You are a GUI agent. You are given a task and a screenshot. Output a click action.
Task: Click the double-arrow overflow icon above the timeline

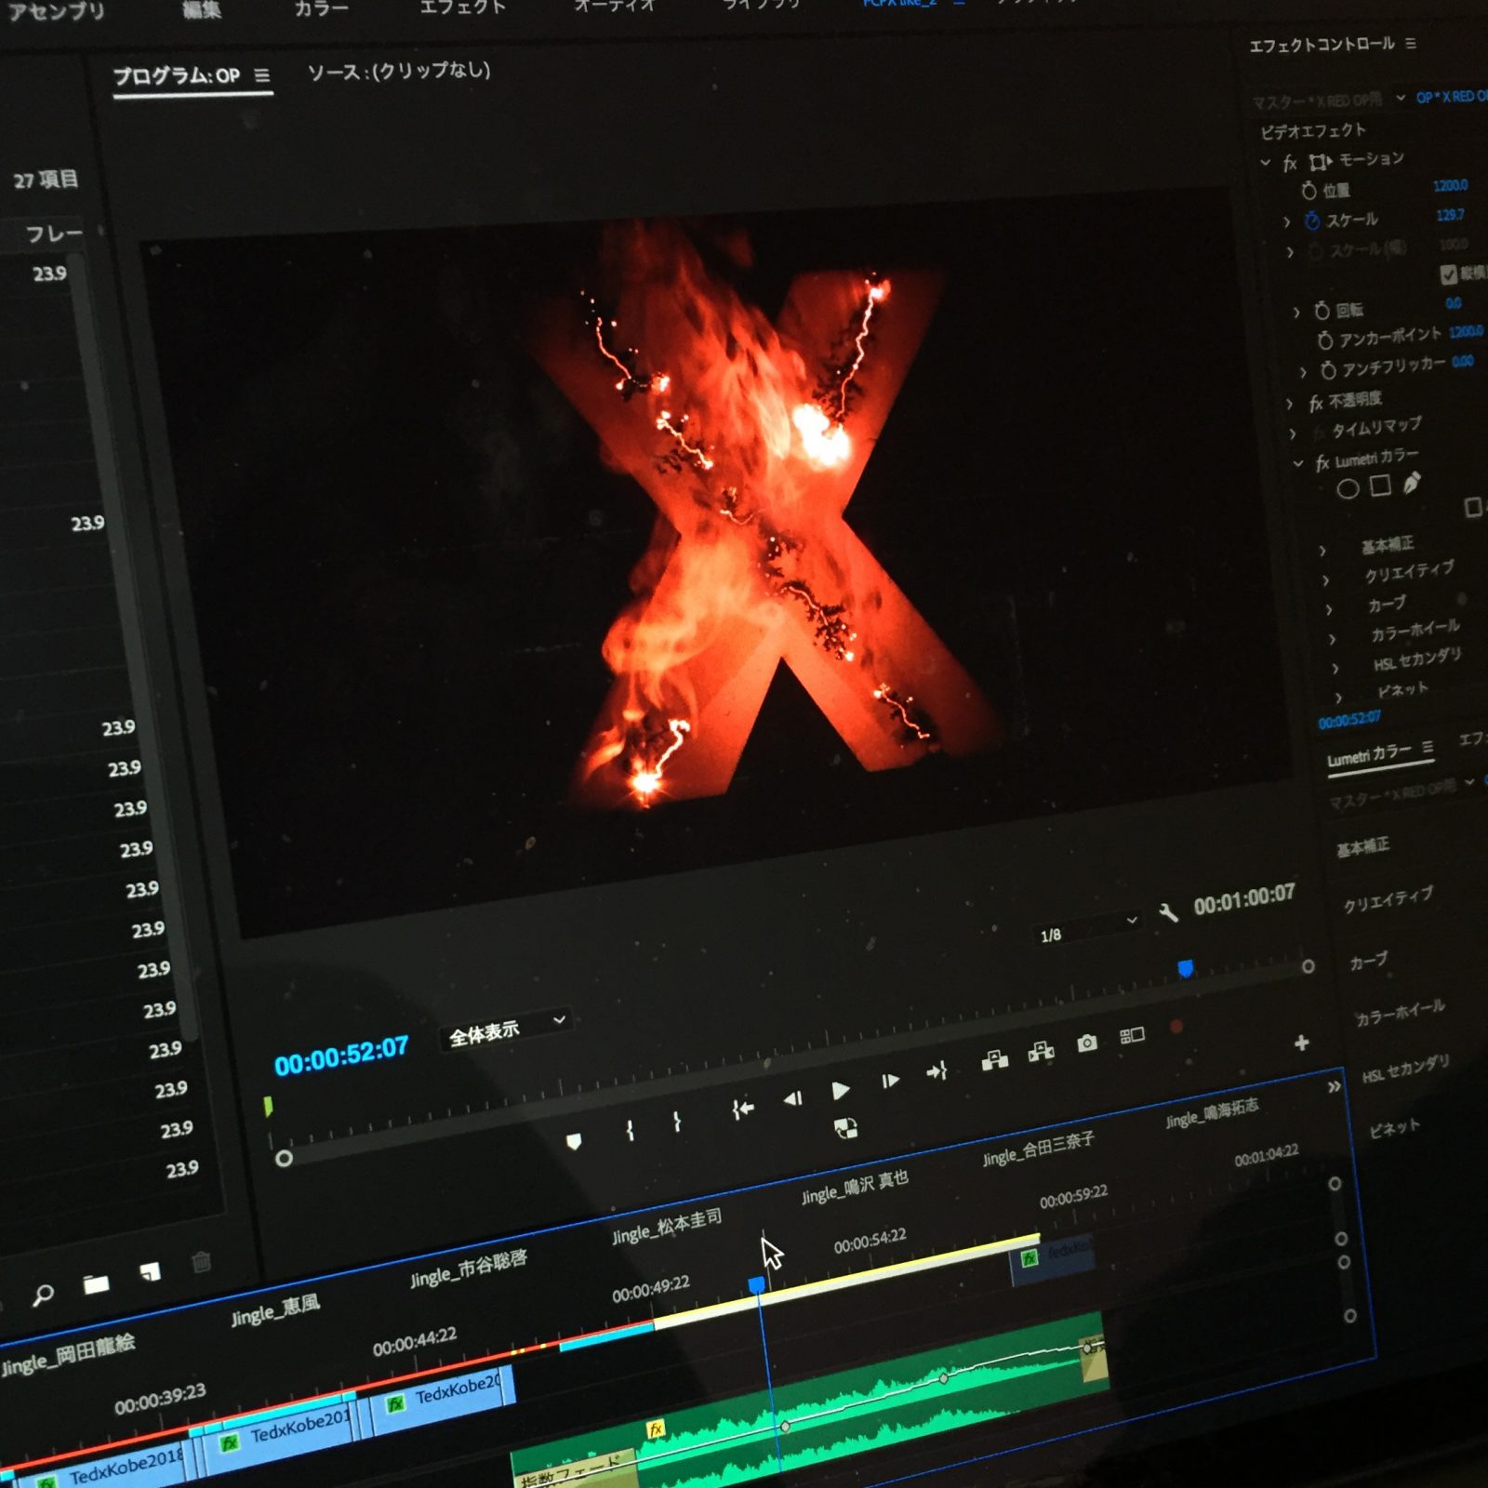[x=1334, y=1086]
